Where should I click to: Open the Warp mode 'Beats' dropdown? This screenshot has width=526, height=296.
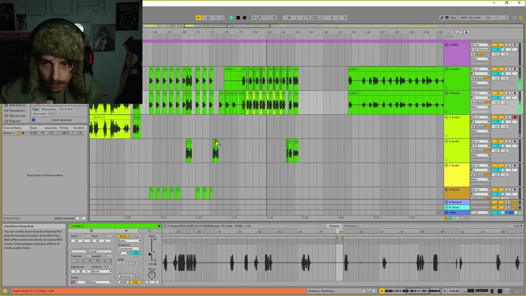point(129,241)
